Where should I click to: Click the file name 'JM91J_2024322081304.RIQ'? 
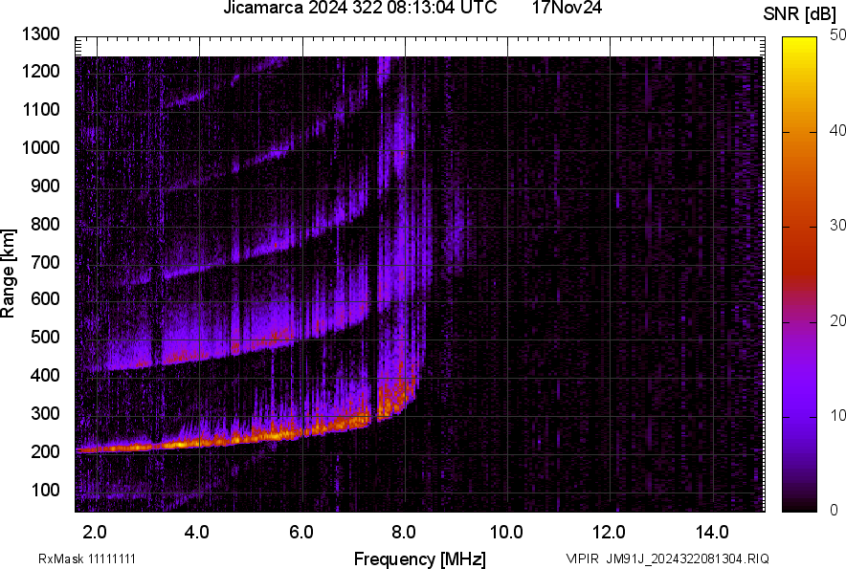pos(687,558)
